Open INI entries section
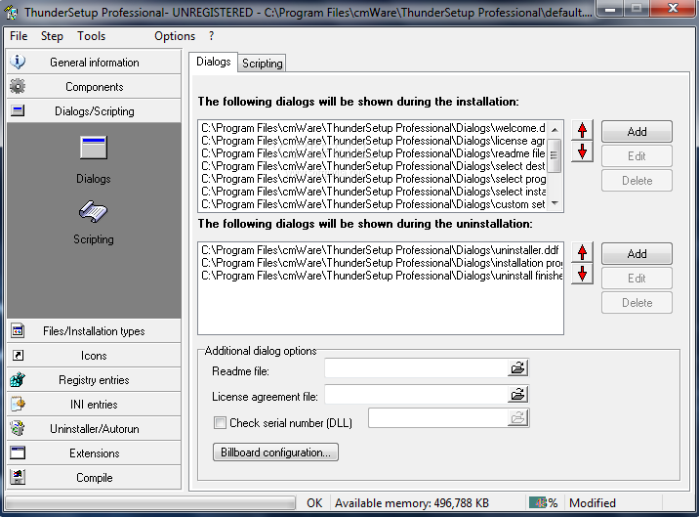This screenshot has height=517, width=699. click(94, 404)
